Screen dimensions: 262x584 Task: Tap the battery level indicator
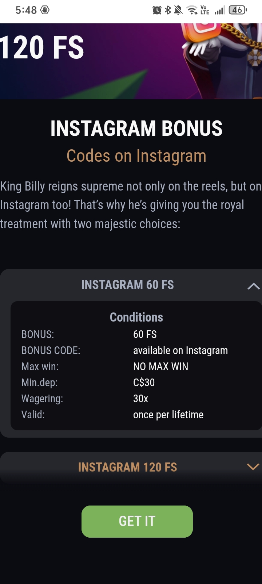point(238,10)
